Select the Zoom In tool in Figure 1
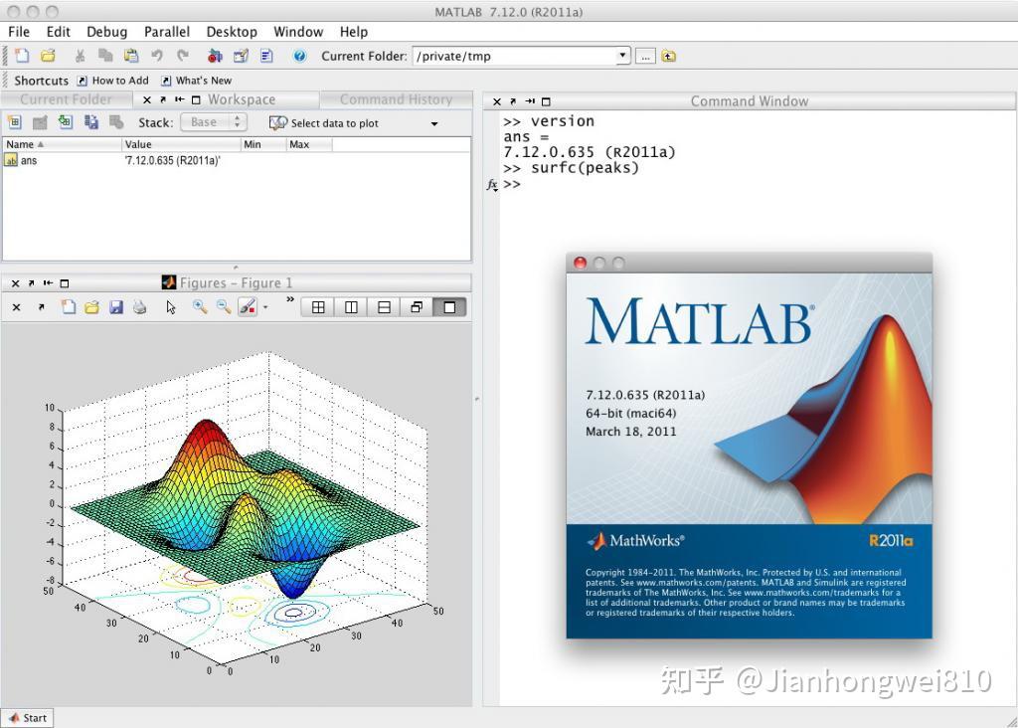The width and height of the screenshot is (1018, 728). click(199, 307)
